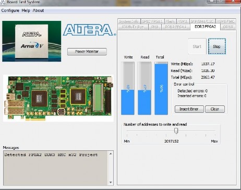Open the Configure menu

(10, 10)
